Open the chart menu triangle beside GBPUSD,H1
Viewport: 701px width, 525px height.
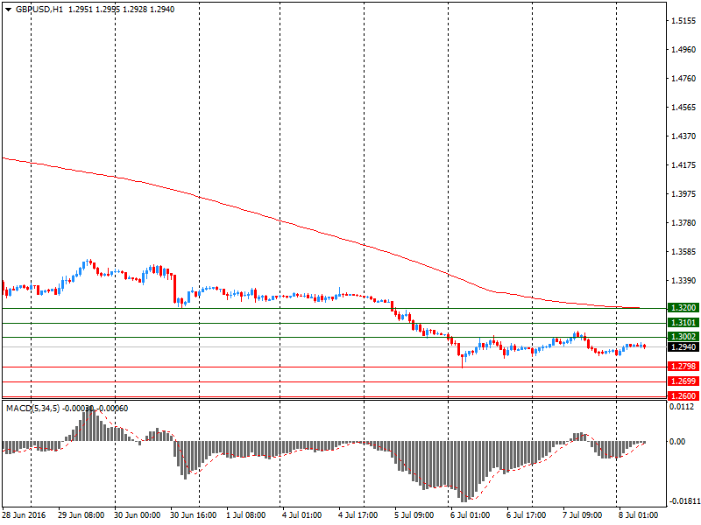pyautogui.click(x=8, y=10)
